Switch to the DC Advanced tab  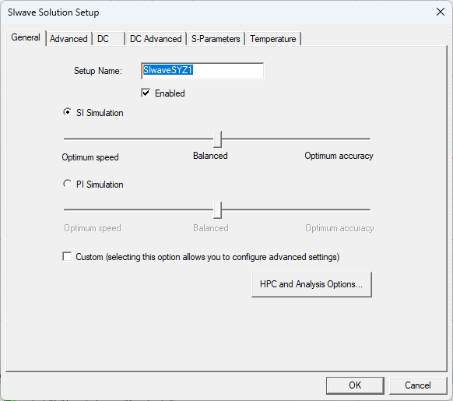click(156, 39)
